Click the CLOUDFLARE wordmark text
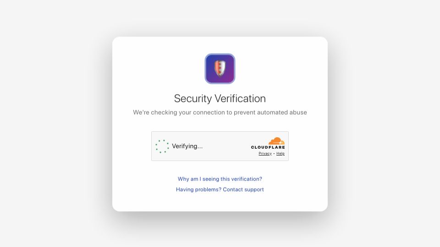This screenshot has width=440, height=247. click(x=268, y=147)
